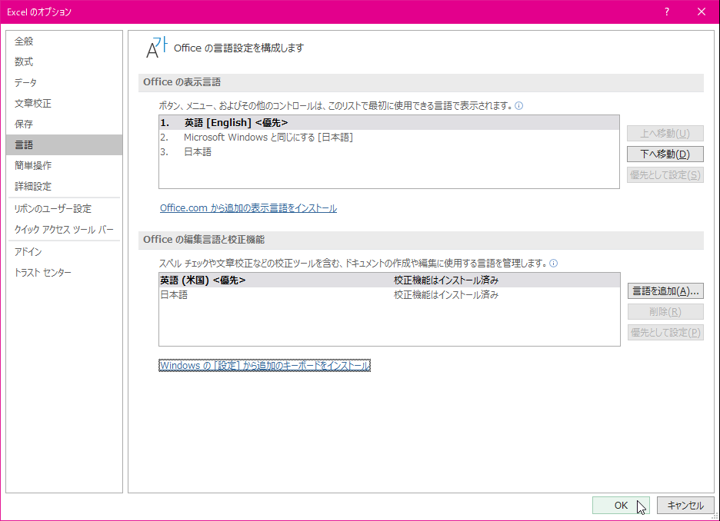Click info icon beside display language description
This screenshot has height=521, width=720.
click(519, 106)
